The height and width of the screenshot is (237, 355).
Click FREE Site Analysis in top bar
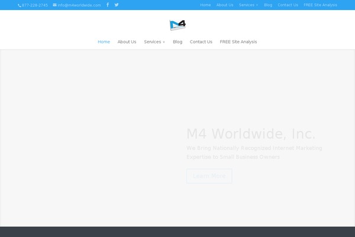click(320, 5)
